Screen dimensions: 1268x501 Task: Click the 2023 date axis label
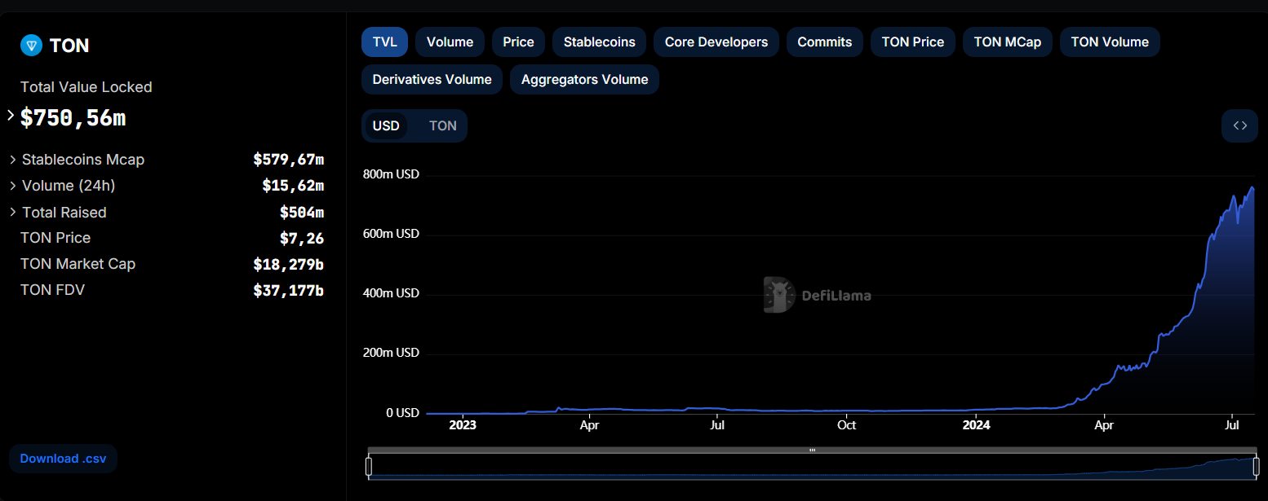[463, 425]
